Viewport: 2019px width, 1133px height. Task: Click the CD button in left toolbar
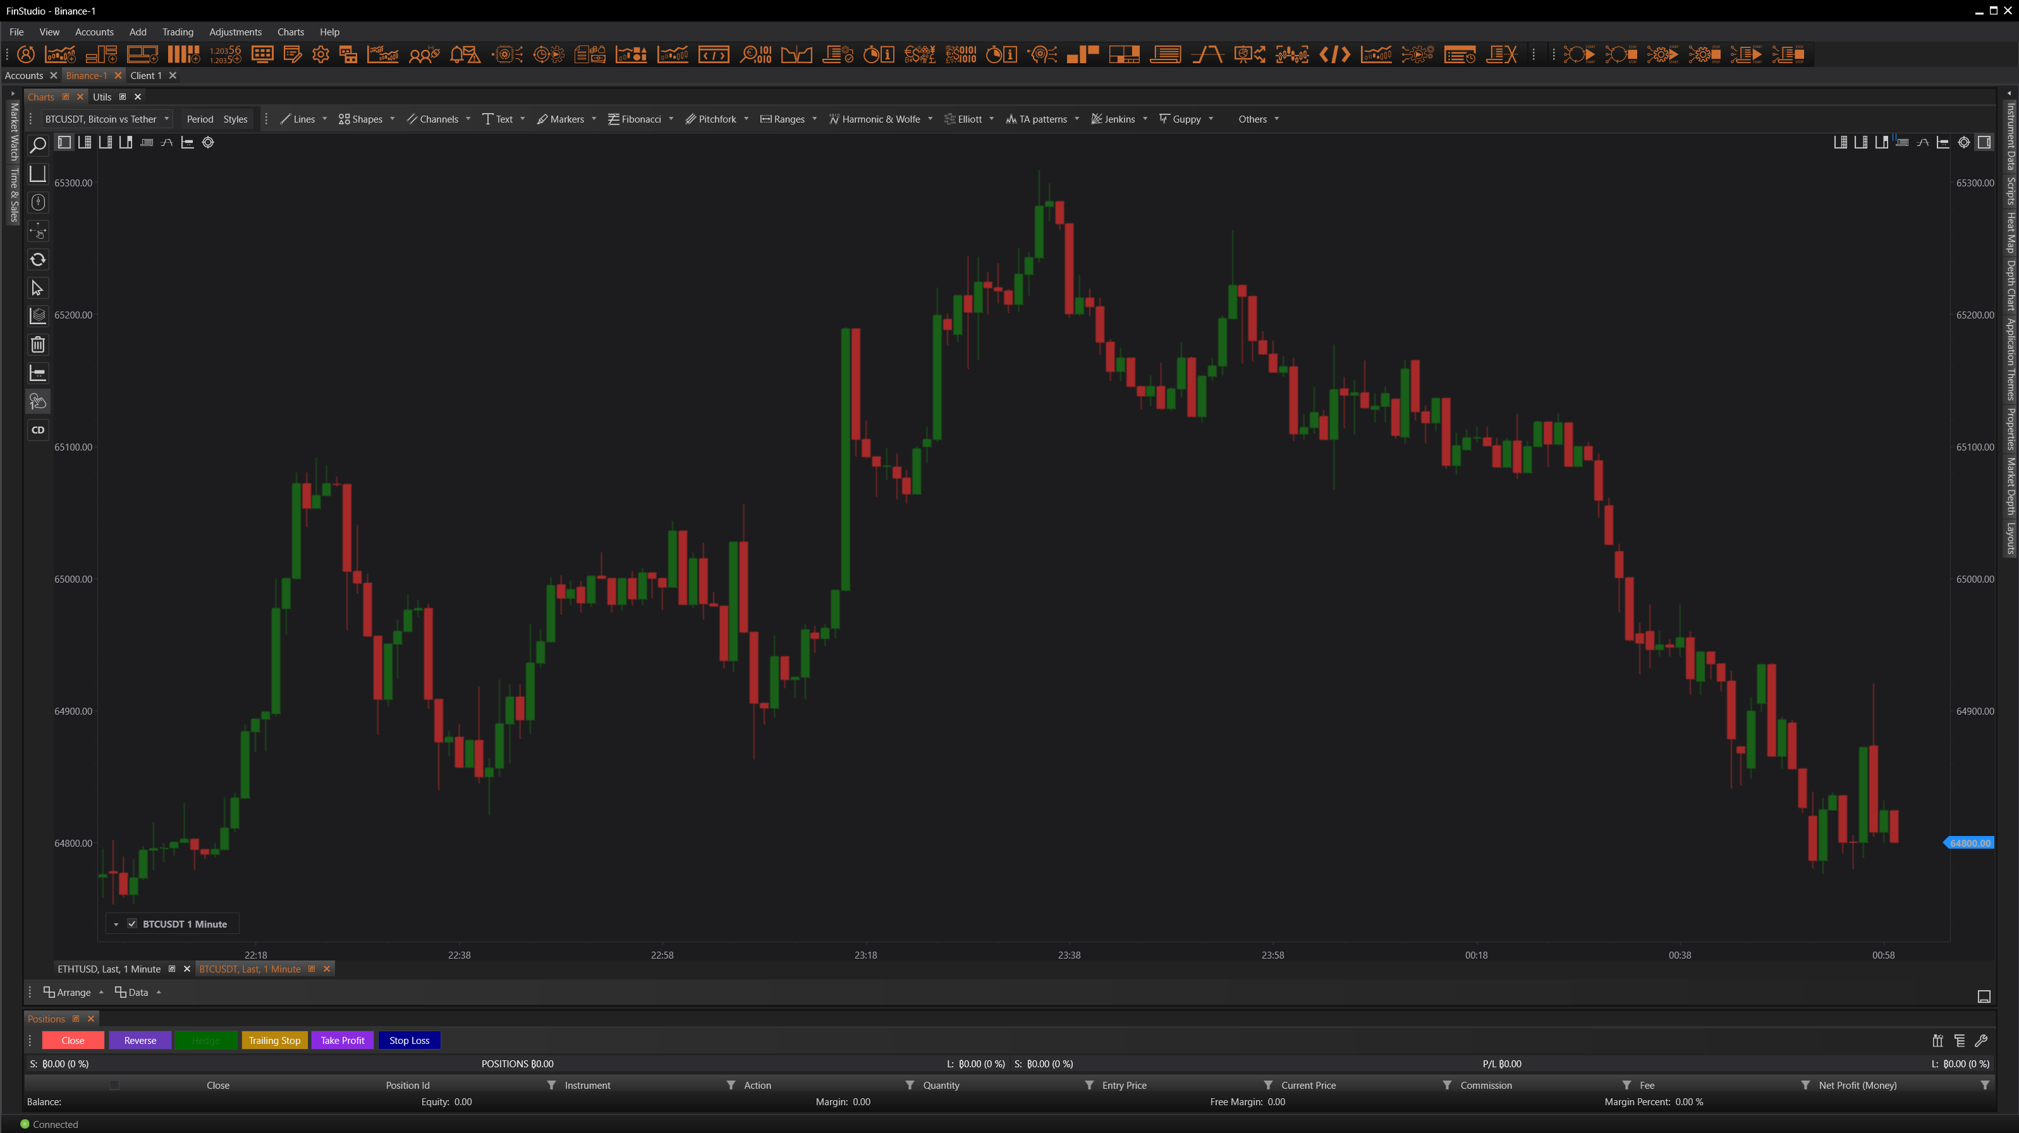pos(38,430)
